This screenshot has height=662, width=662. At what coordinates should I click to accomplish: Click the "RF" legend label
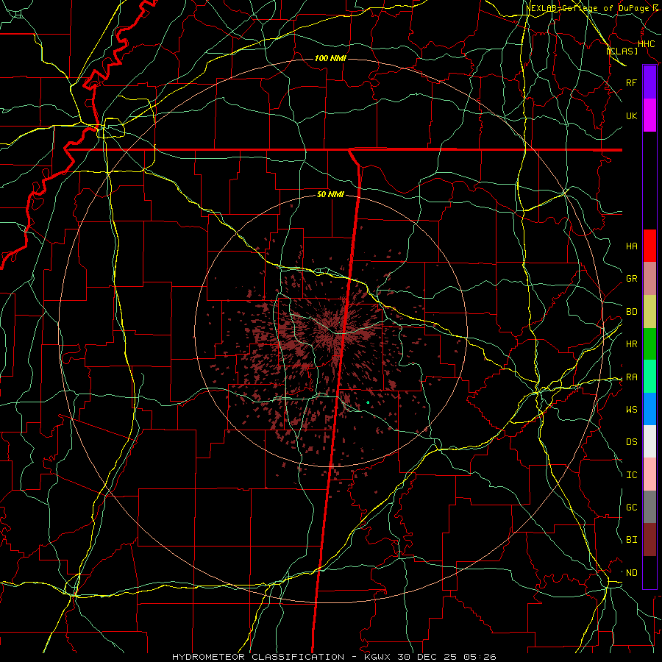coord(631,83)
